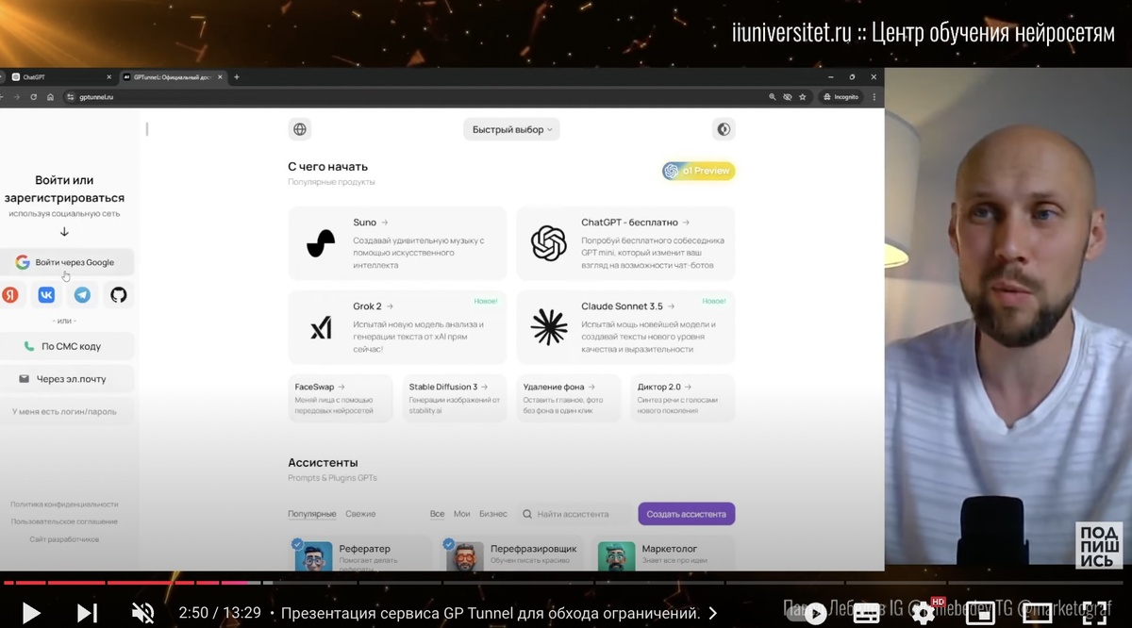Select the Мои filter tab
This screenshot has height=628, width=1132.
462,514
